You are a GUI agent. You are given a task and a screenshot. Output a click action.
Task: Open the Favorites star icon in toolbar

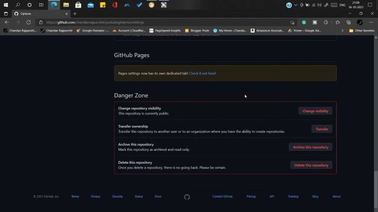337,22
